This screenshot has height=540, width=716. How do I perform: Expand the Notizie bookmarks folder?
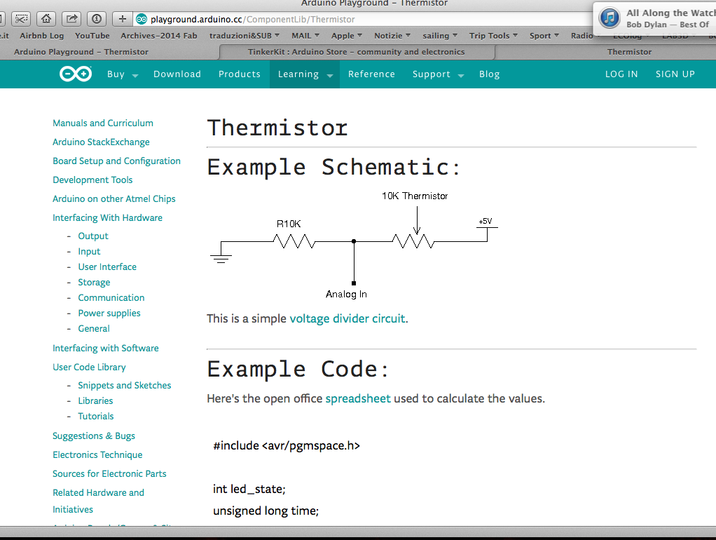[x=392, y=36]
